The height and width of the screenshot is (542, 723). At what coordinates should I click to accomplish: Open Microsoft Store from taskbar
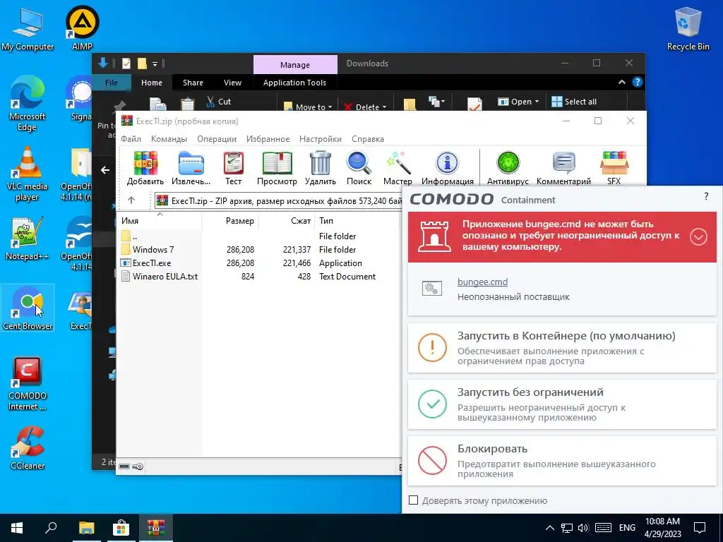click(121, 528)
